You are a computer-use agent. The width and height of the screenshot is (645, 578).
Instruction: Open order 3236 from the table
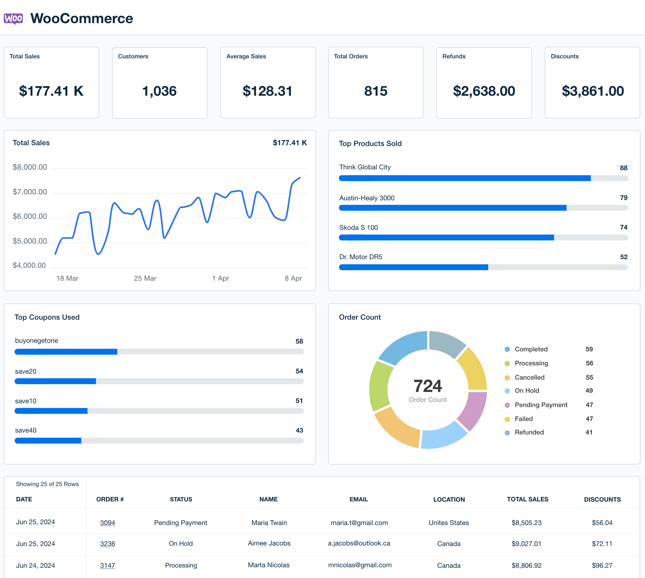pos(107,544)
